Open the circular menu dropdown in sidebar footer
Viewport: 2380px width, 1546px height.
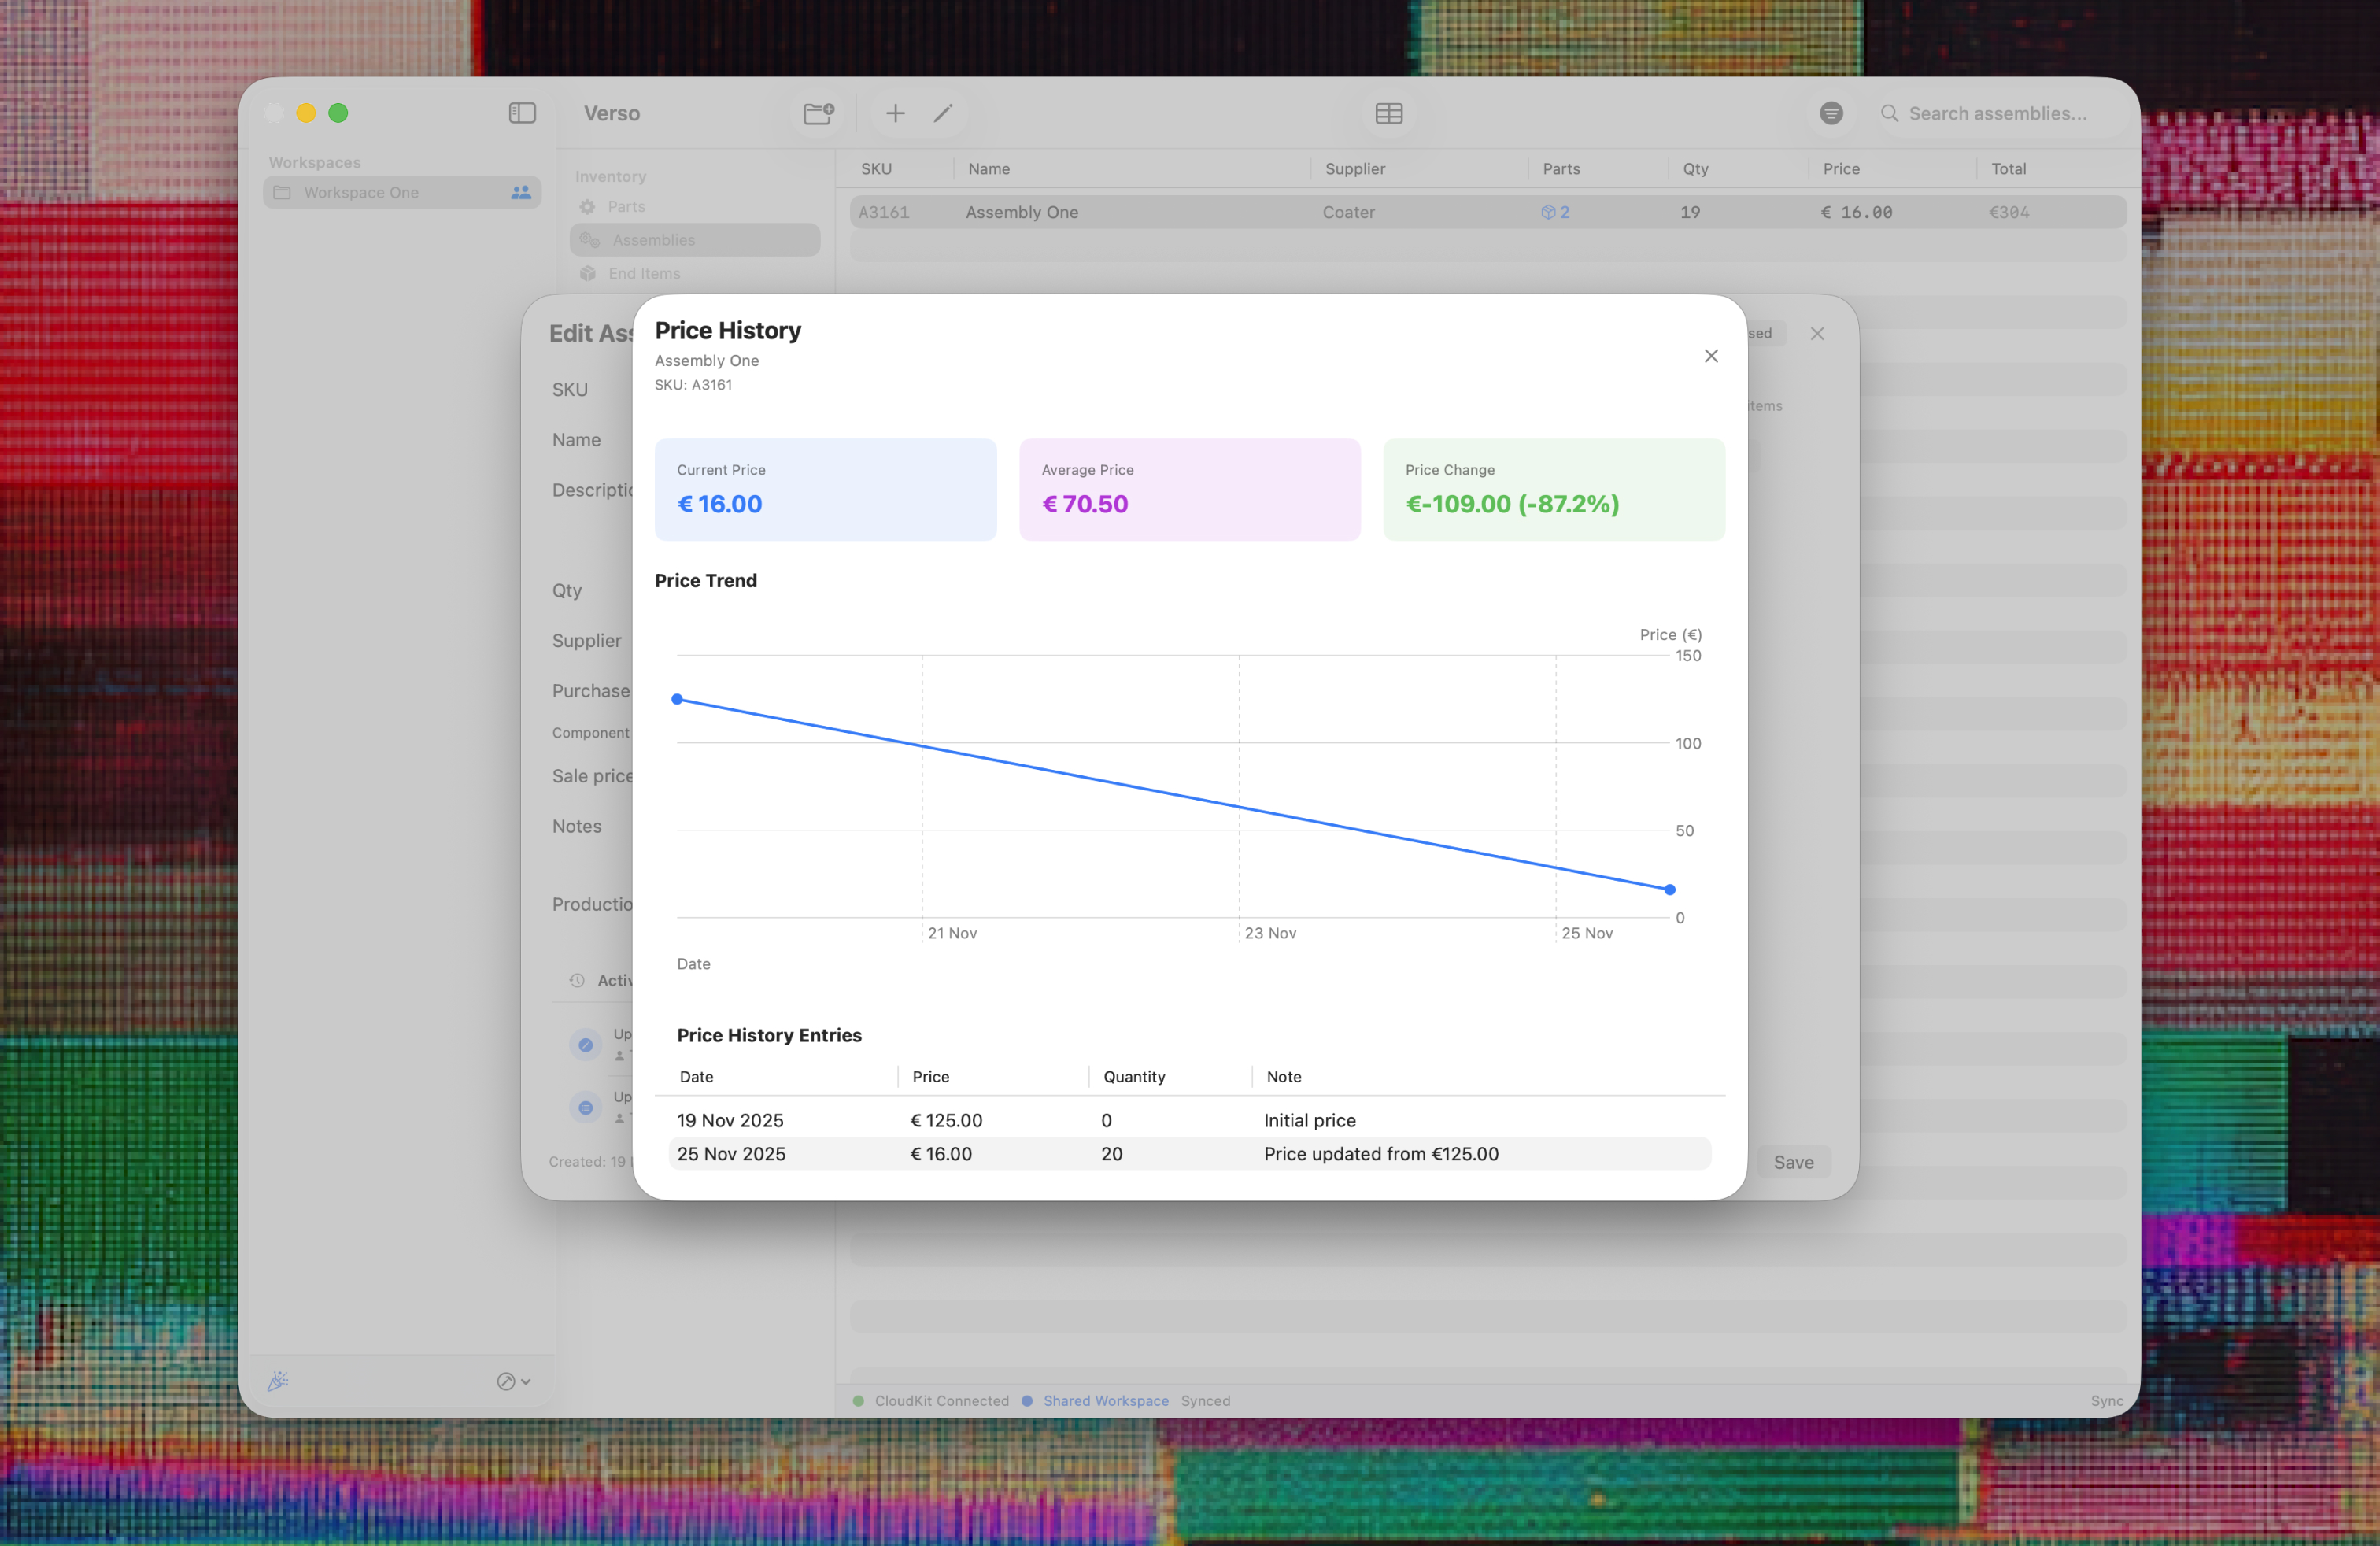pyautogui.click(x=513, y=1381)
